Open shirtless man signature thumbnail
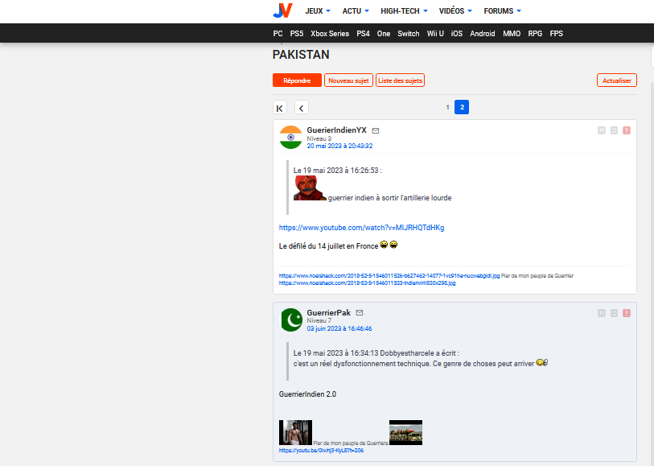The height and width of the screenshot is (466, 654). click(295, 433)
